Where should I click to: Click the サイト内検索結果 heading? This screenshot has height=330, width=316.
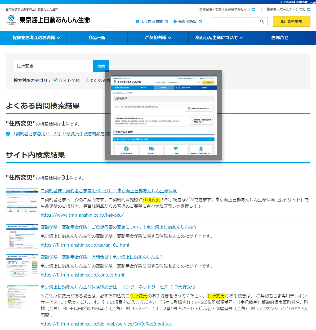pos(35,155)
